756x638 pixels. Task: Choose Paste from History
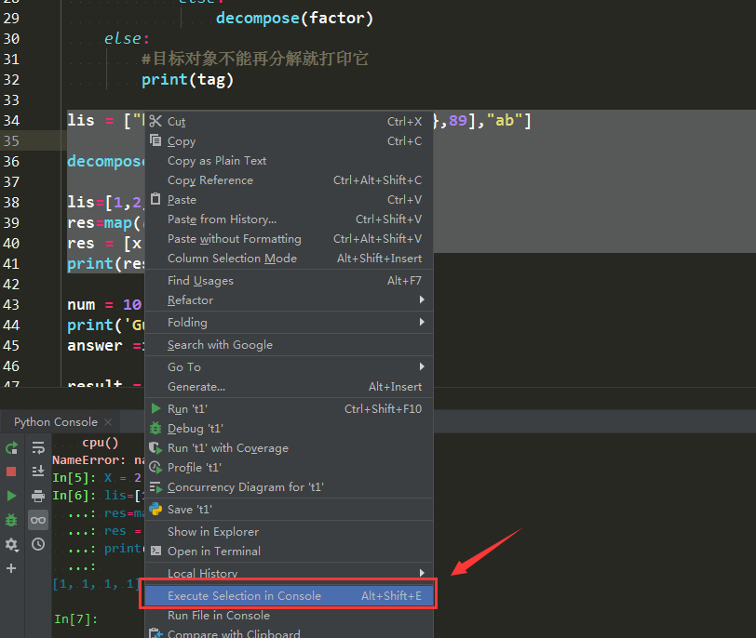(x=289, y=219)
